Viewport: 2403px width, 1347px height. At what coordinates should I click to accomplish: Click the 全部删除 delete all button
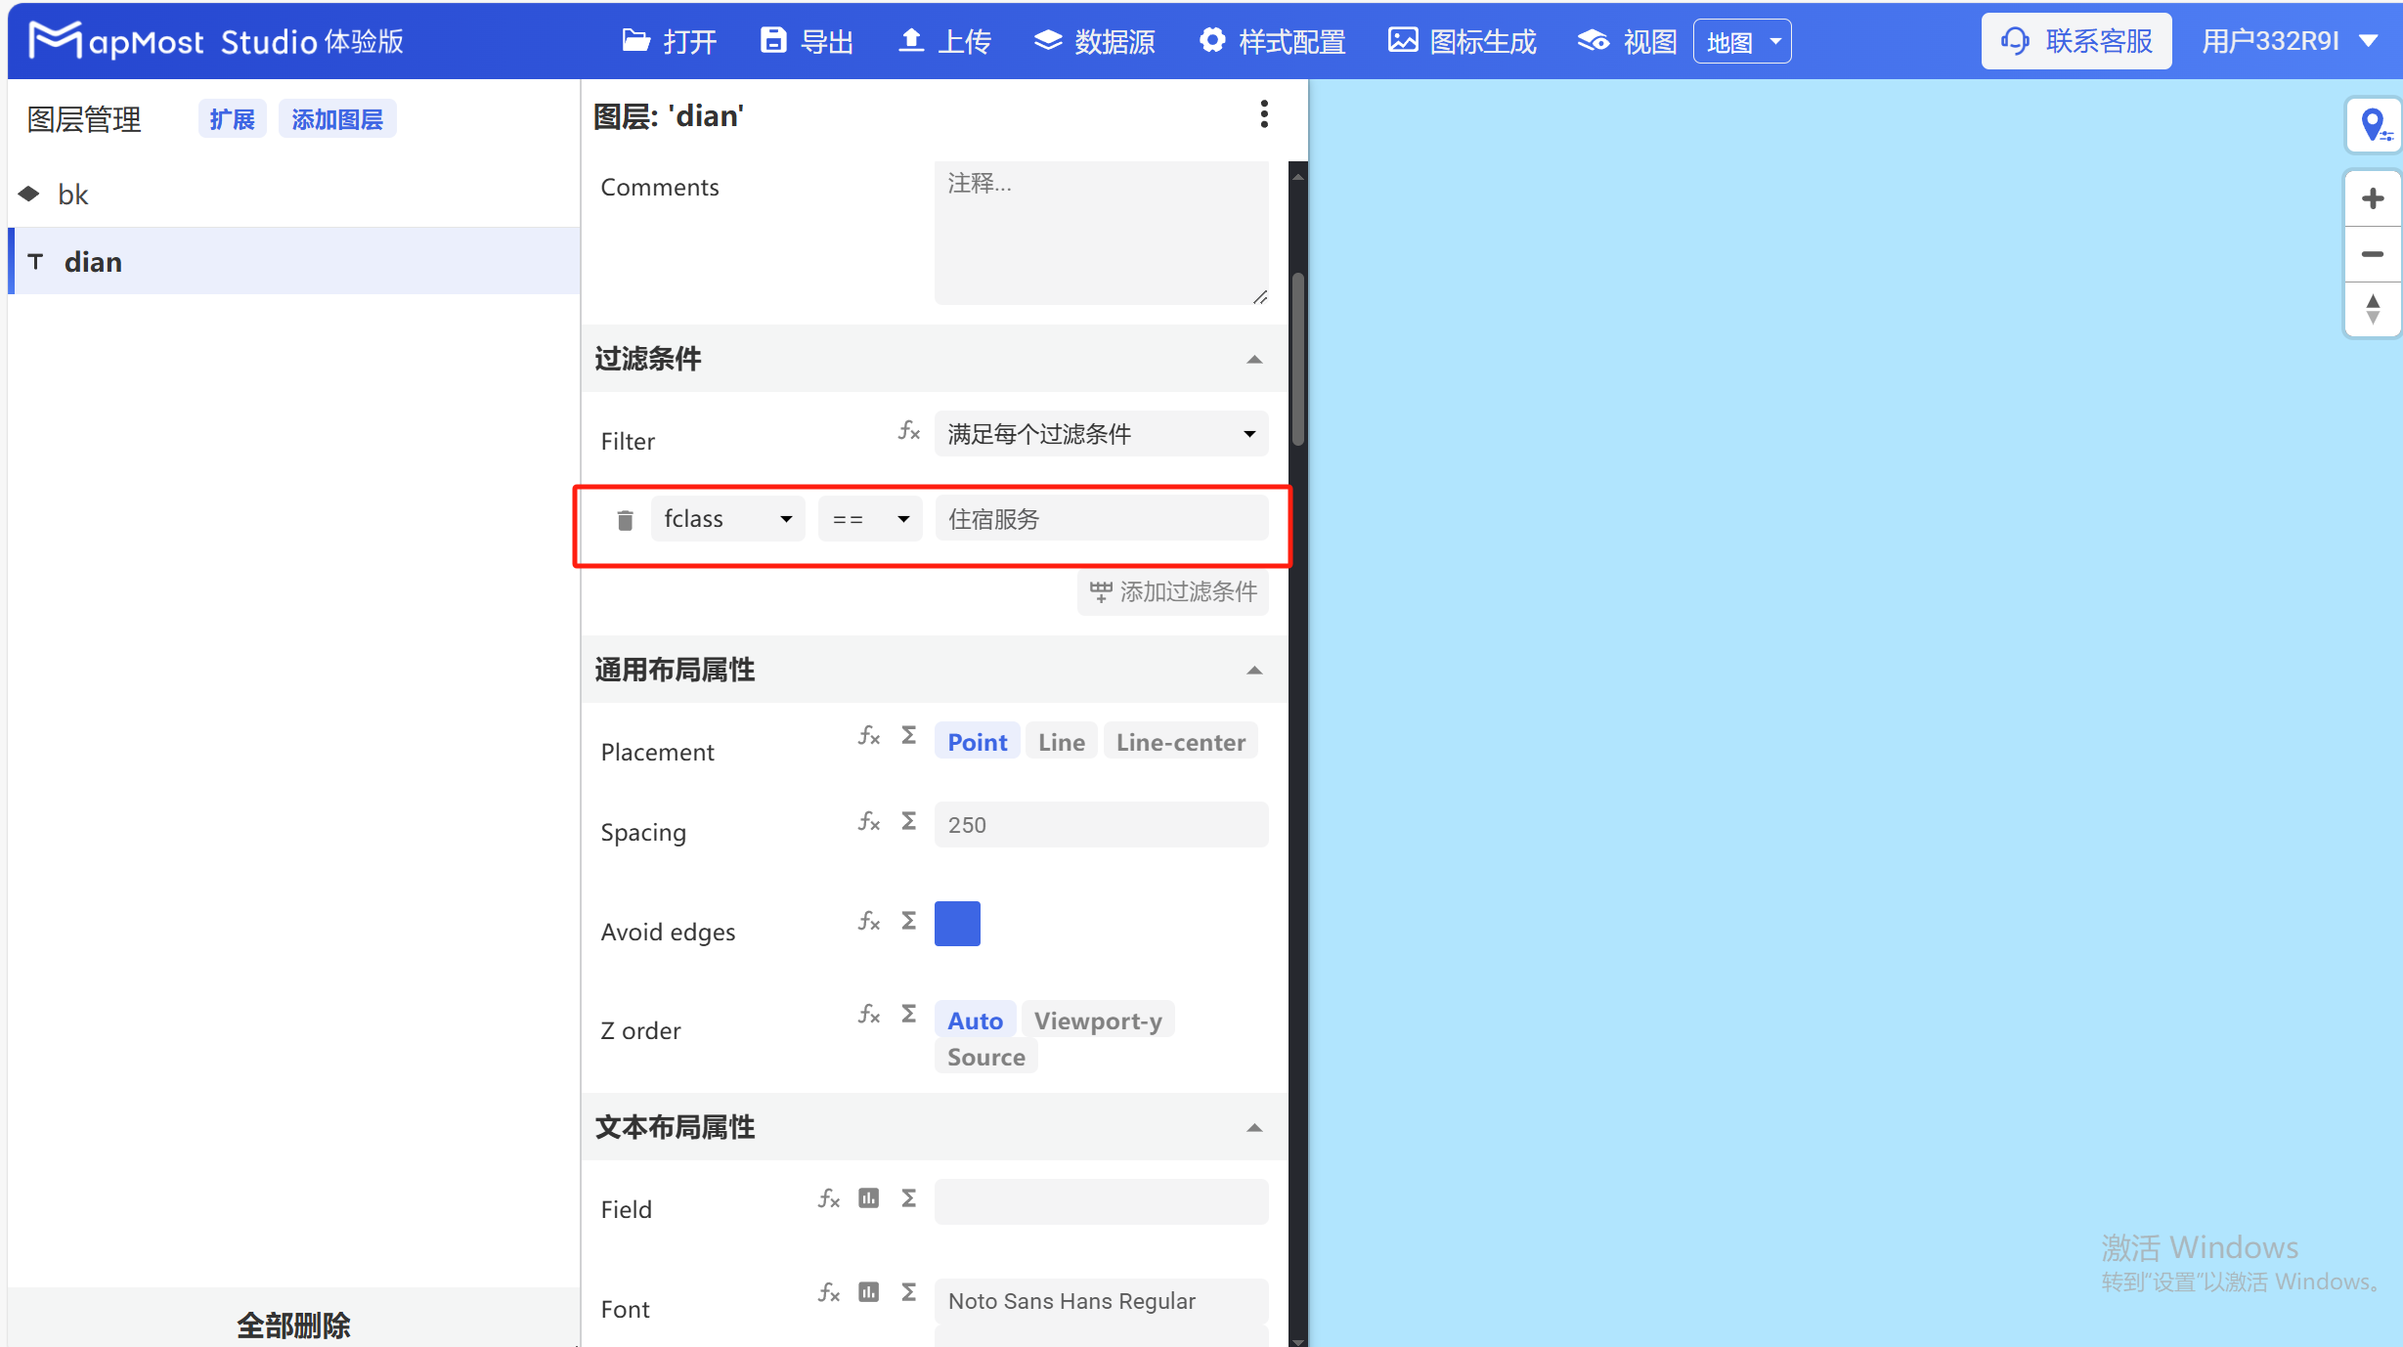[292, 1325]
